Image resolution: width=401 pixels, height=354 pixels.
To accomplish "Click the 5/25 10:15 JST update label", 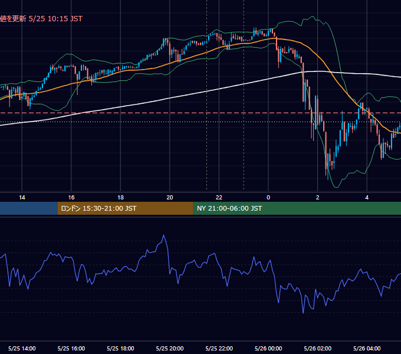I will 41,19.
